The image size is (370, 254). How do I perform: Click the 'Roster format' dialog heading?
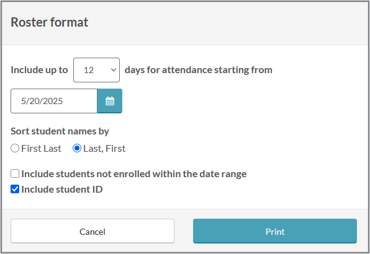(x=49, y=22)
